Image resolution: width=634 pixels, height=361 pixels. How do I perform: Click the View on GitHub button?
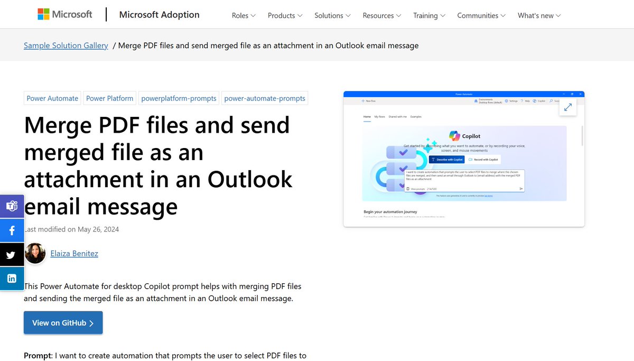pos(63,322)
